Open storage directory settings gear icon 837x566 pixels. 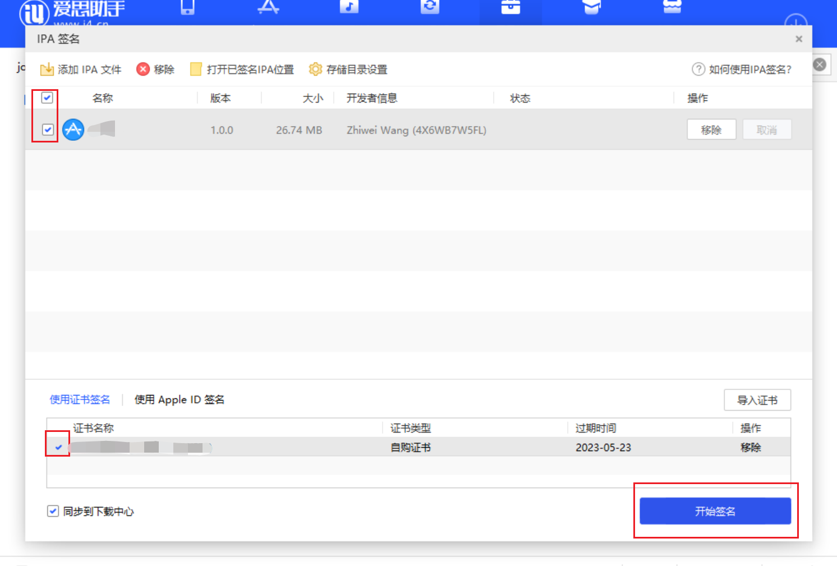coord(316,69)
